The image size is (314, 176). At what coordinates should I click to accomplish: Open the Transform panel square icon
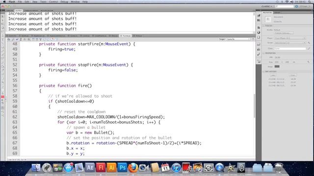pyautogui.click(x=259, y=37)
